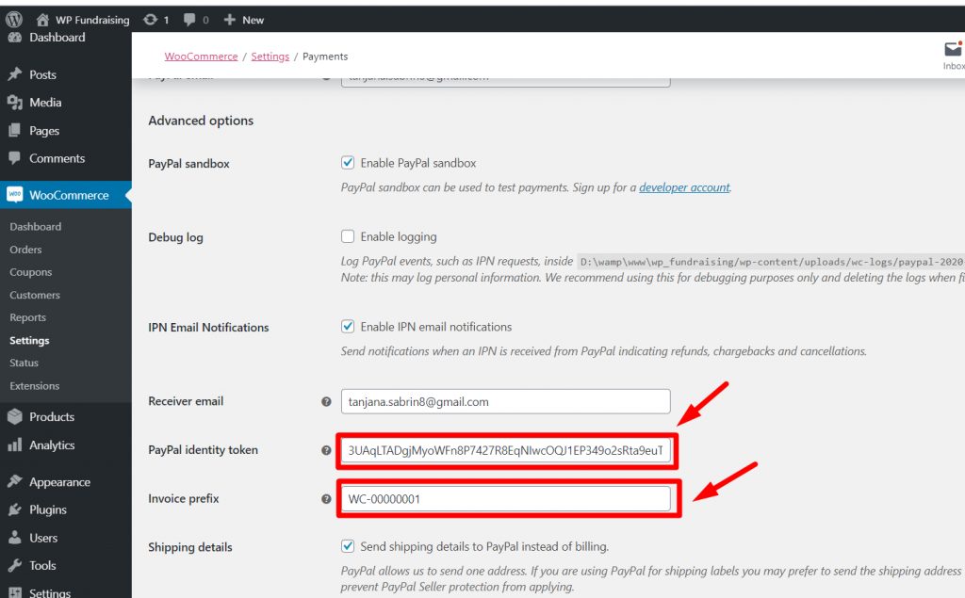Click the Posts pushpin icon
The height and width of the screenshot is (598, 965).
click(15, 74)
